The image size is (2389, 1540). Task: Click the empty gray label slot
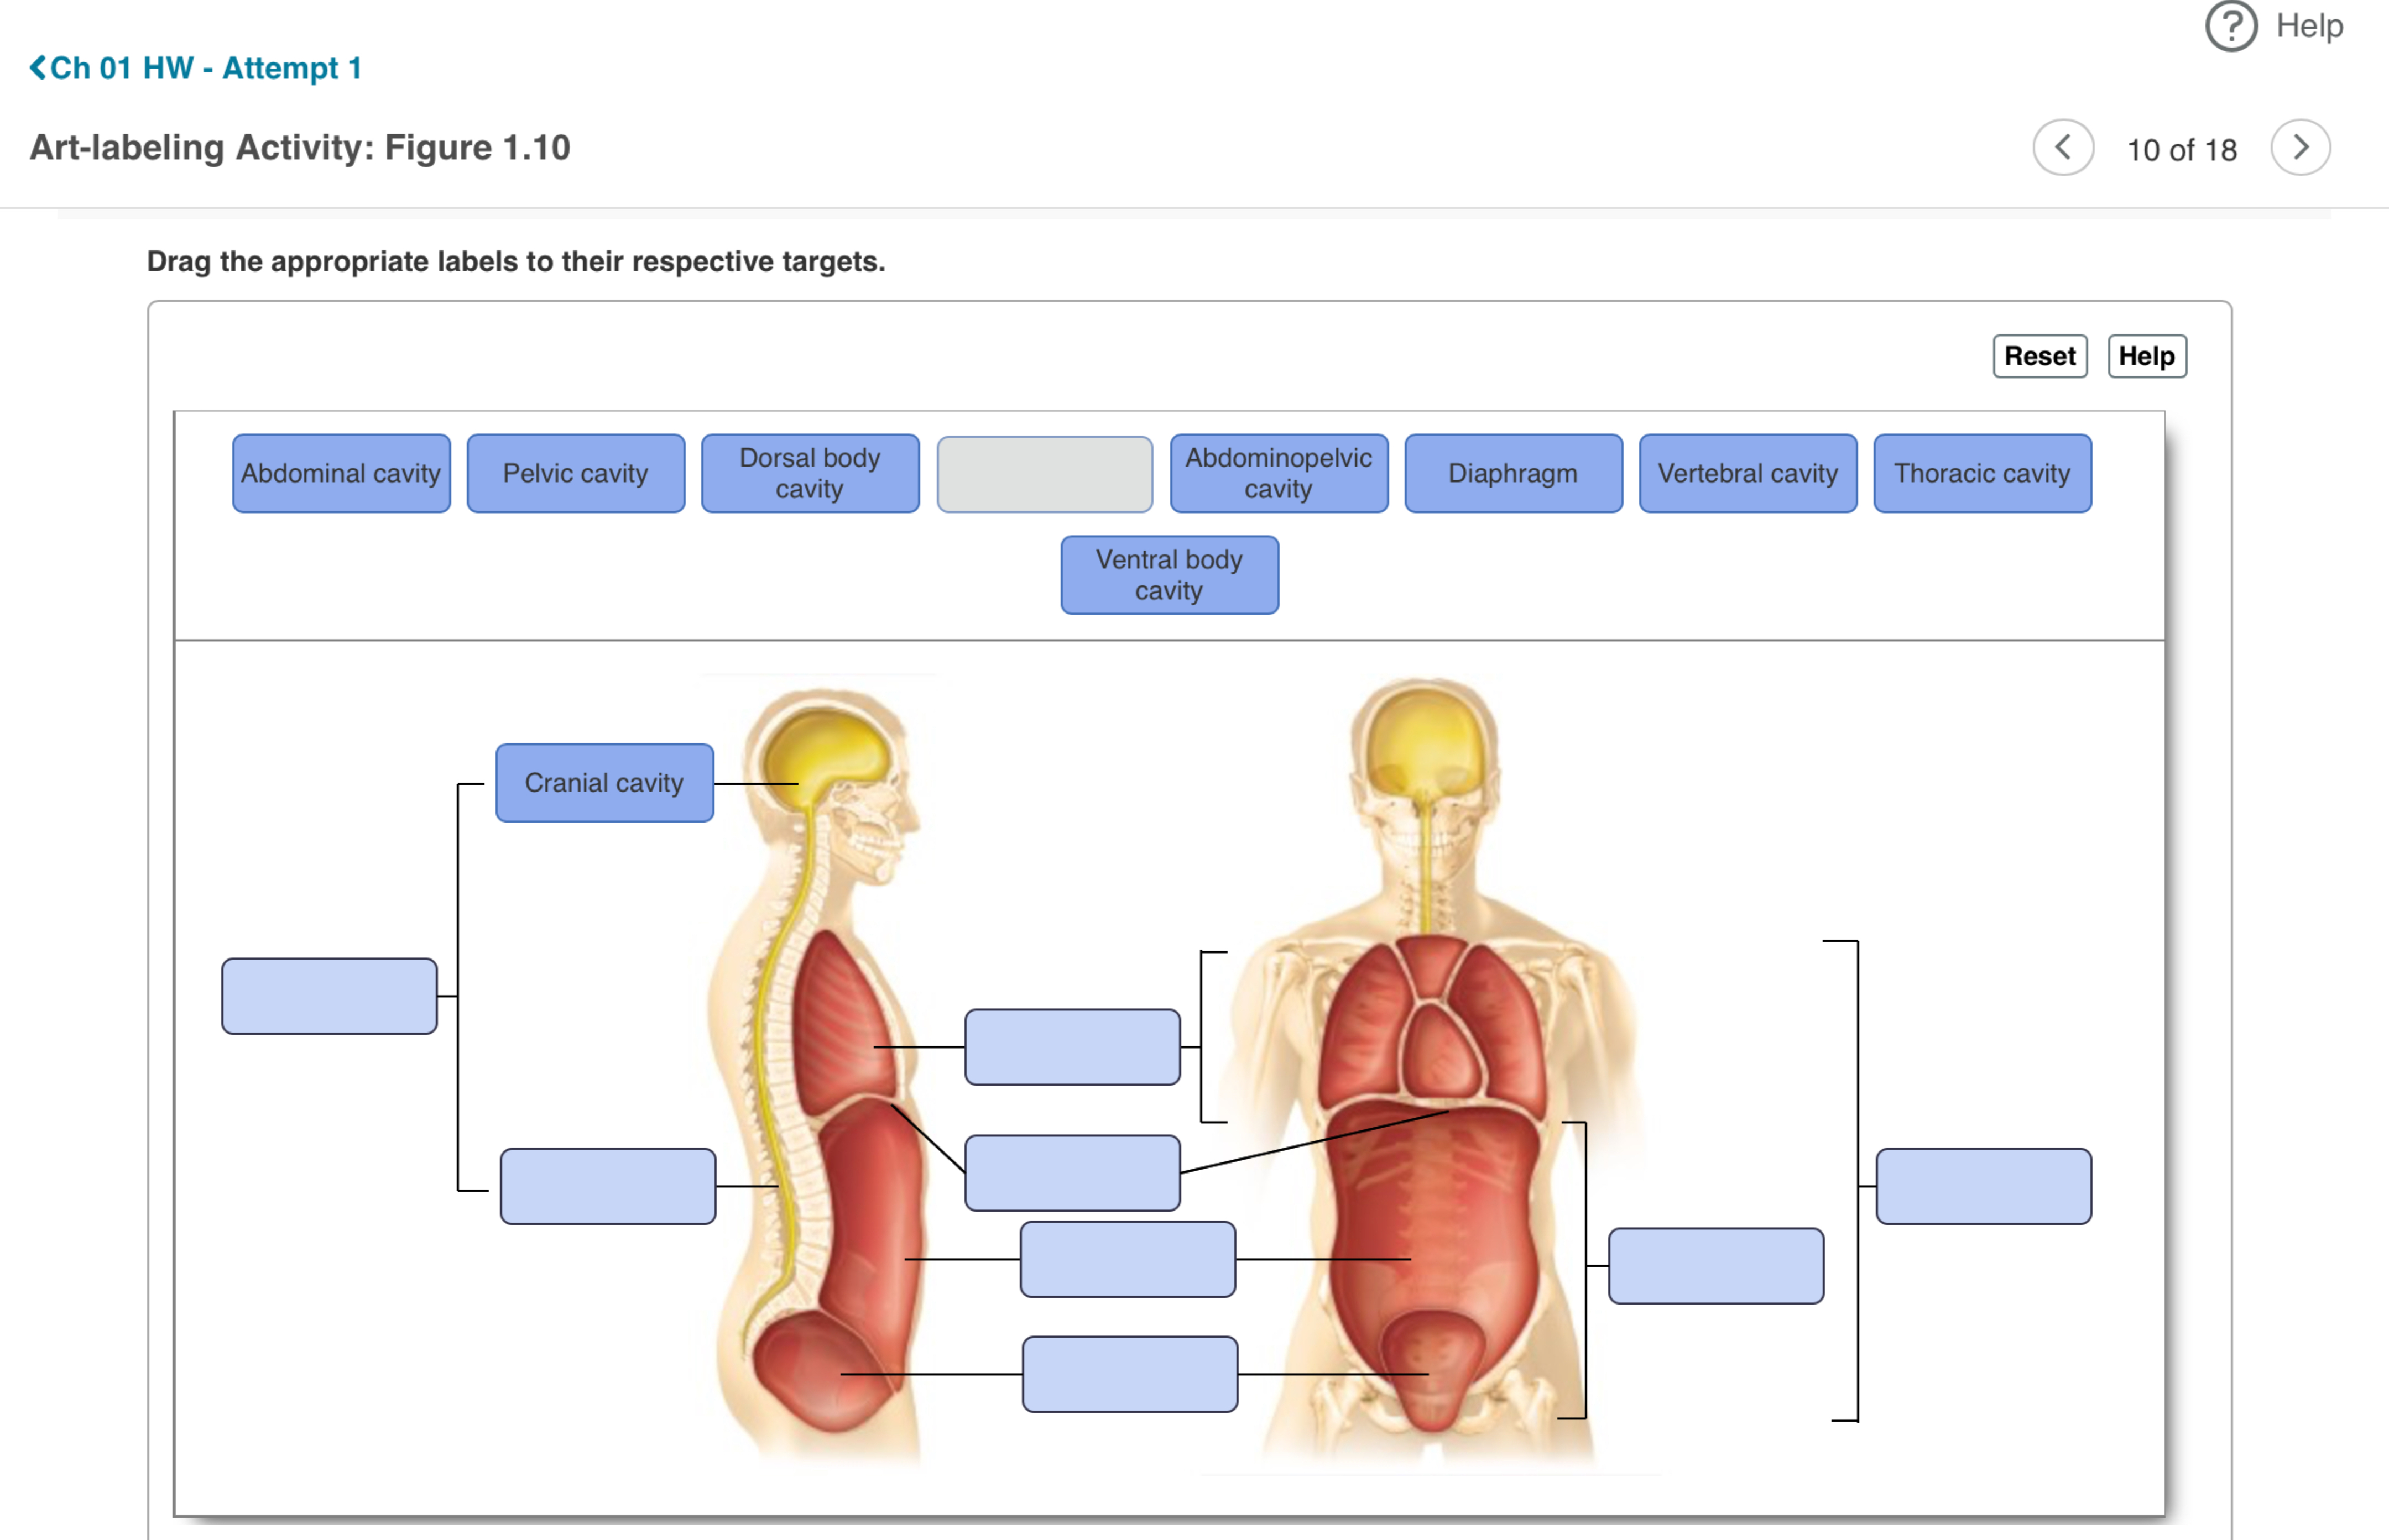point(1045,474)
